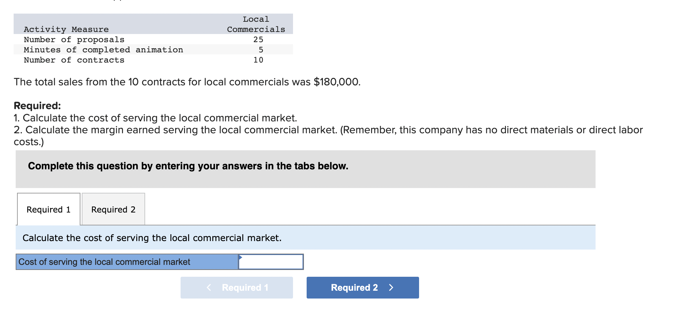
Task: Switch to the Required 2 tab
Action: click(x=113, y=209)
